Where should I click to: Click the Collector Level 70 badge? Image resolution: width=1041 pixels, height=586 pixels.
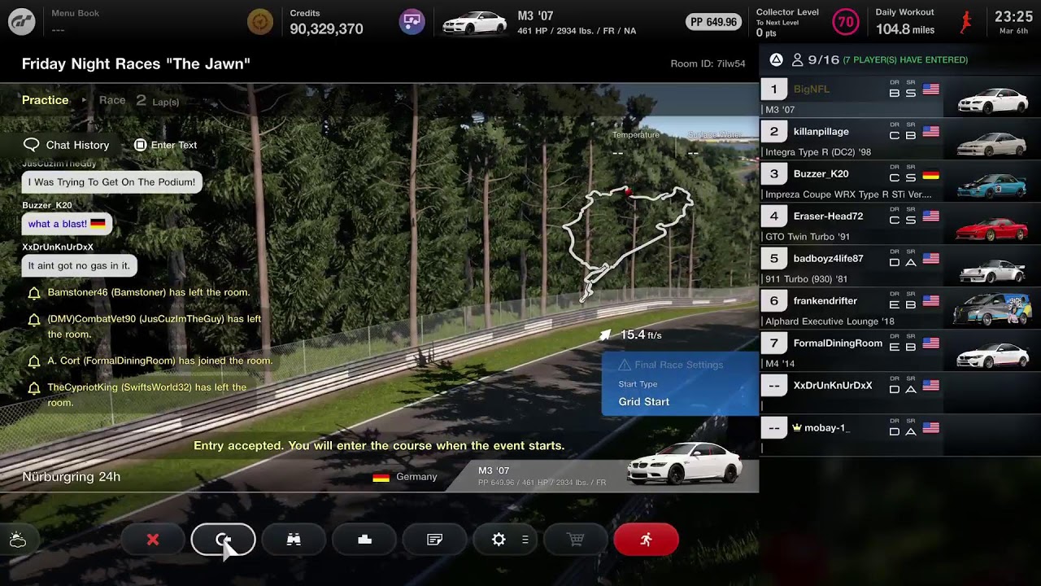click(846, 21)
